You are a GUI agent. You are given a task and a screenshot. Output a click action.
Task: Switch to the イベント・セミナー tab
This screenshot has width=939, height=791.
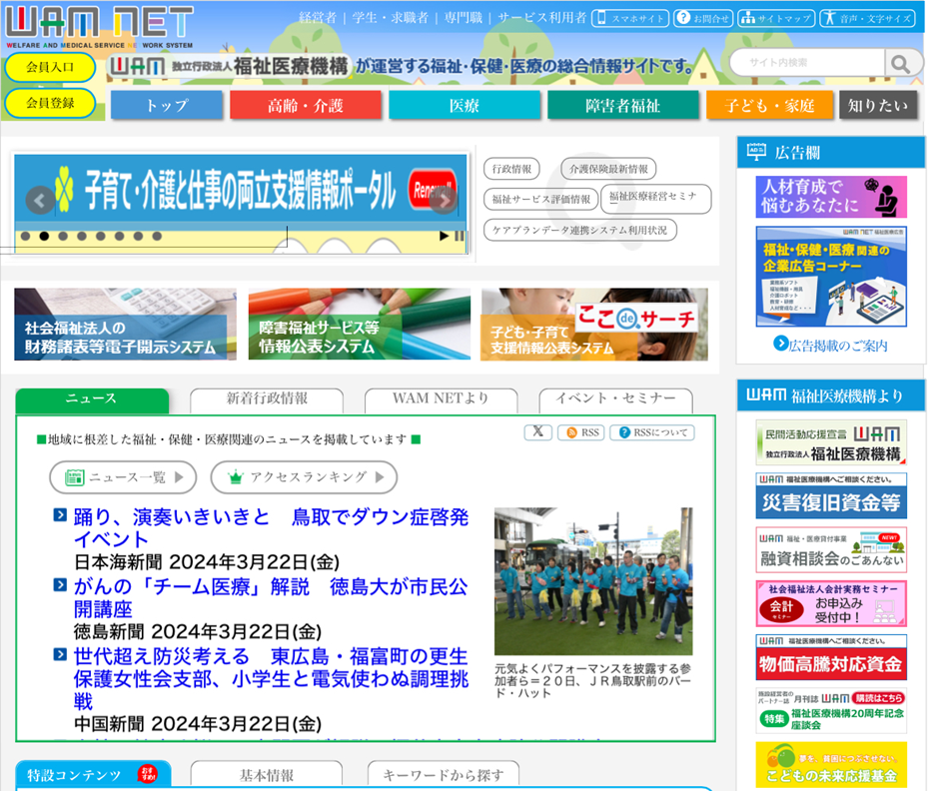pyautogui.click(x=615, y=398)
